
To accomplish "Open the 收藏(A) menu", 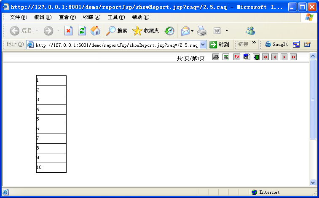I will (x=92, y=17).
